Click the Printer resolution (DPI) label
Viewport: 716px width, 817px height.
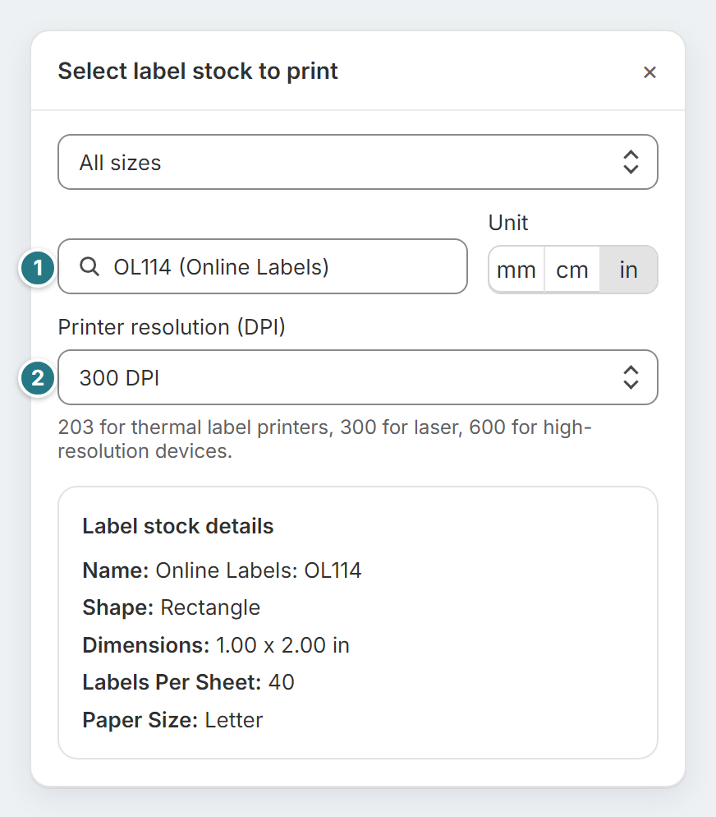click(172, 327)
